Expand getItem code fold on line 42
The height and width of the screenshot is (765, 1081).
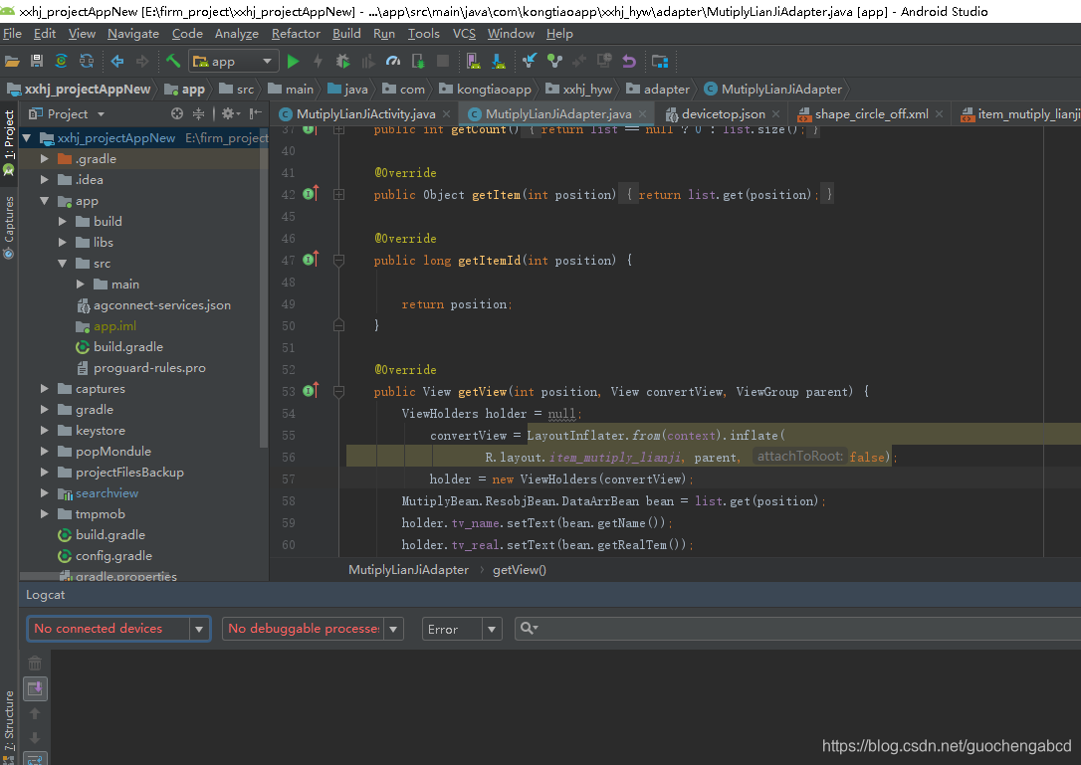point(338,195)
